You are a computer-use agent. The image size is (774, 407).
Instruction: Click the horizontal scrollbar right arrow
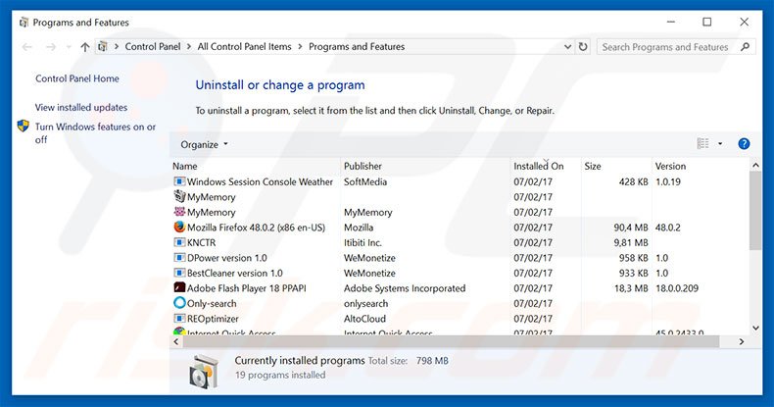coord(742,341)
